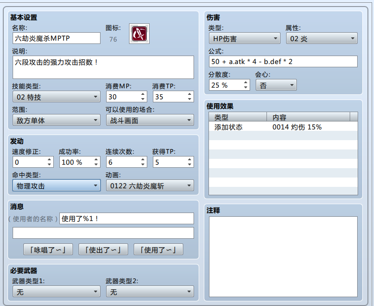This screenshot has height=306, width=374.
Task: Decrease 分散度 with the down arrow
Action: [x=246, y=87]
